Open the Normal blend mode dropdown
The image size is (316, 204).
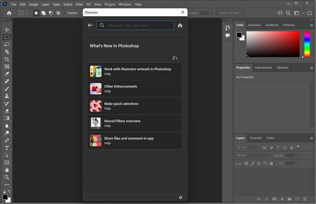pyautogui.click(x=253, y=155)
